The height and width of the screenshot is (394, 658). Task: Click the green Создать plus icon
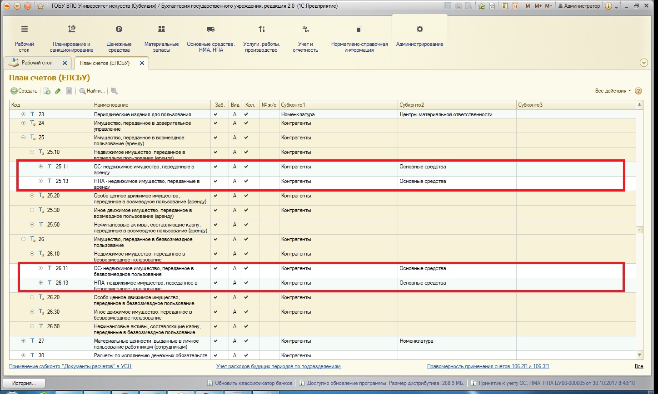pyautogui.click(x=14, y=91)
